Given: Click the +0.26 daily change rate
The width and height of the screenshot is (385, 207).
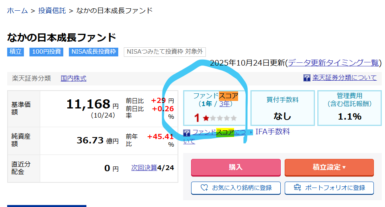Looking at the screenshot, I should tap(163, 109).
